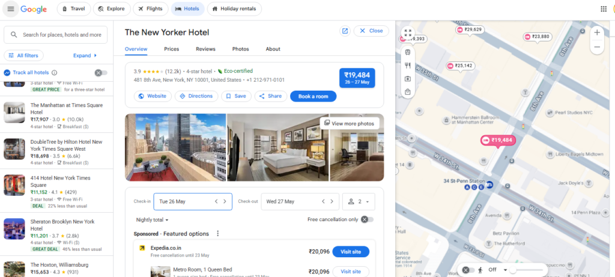The image size is (615, 277).
Task: Click the ₹23,880 map price pin
Action: pos(538,37)
